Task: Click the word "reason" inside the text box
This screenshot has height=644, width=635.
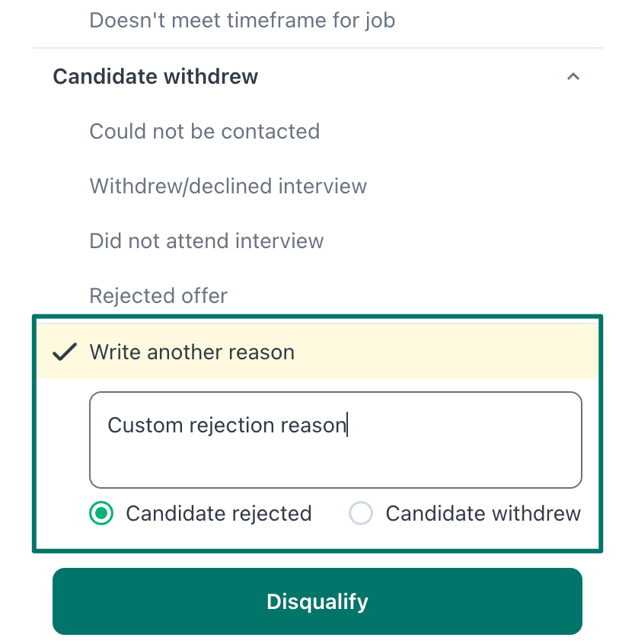Action: click(313, 425)
